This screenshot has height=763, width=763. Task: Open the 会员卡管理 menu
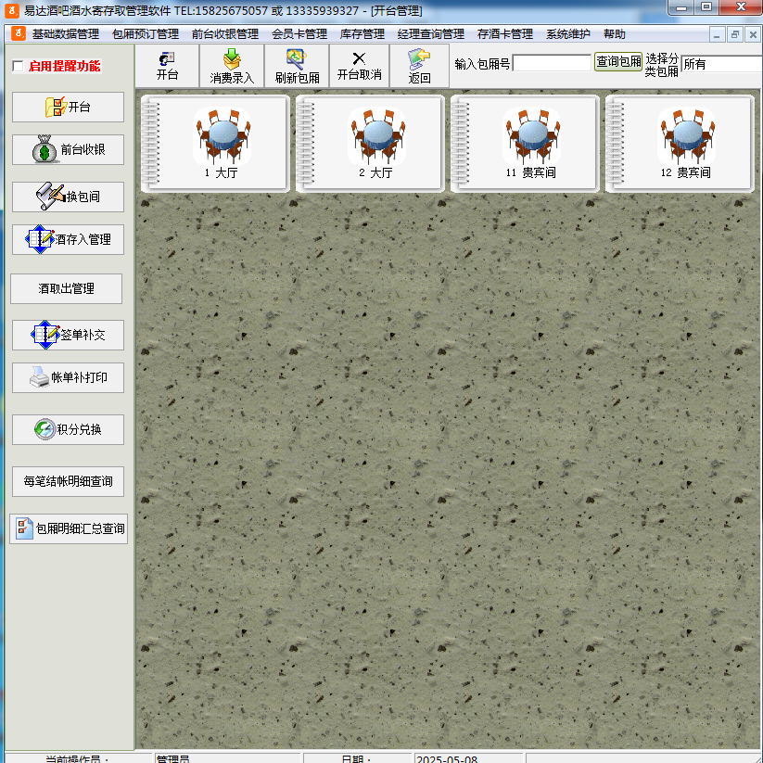pyautogui.click(x=299, y=34)
